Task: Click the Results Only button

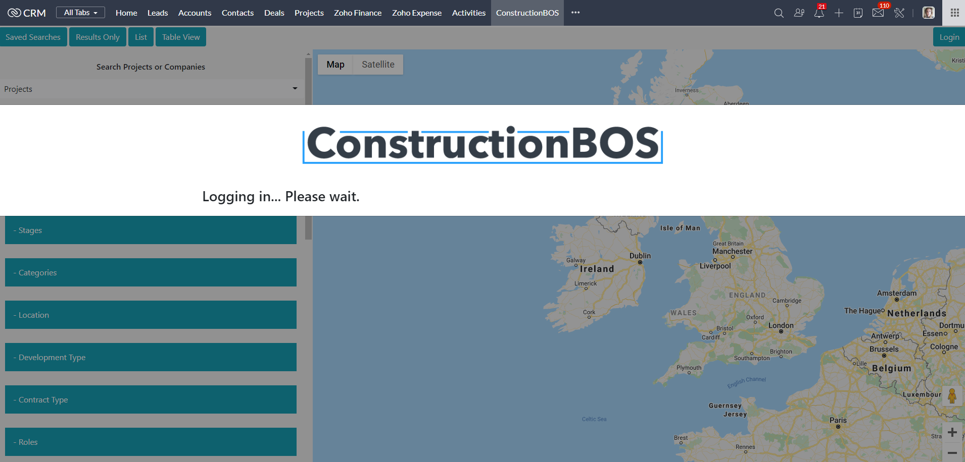Action: pos(98,37)
